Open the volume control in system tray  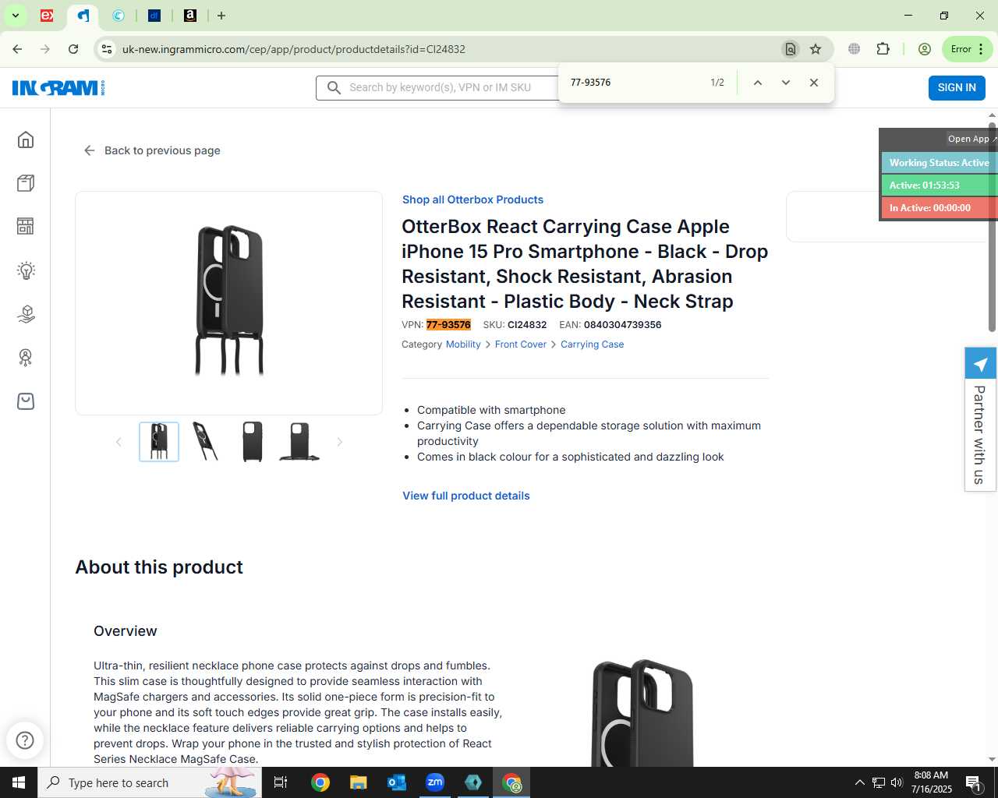click(897, 782)
